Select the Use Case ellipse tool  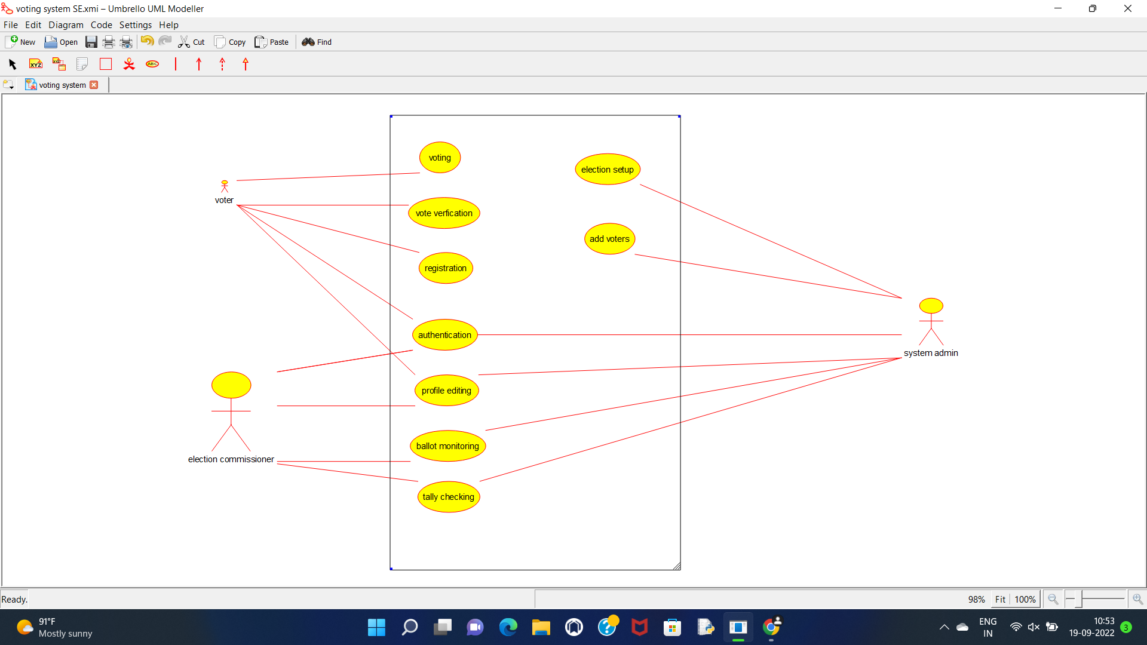(152, 64)
